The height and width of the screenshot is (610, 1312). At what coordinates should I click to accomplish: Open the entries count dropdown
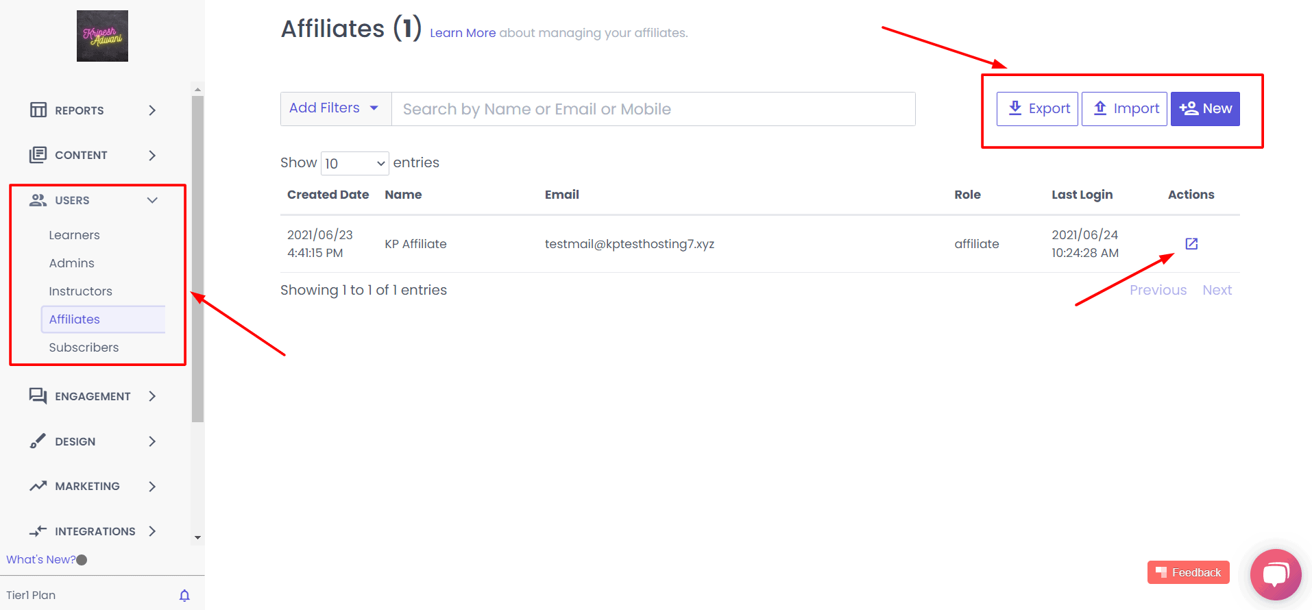point(354,163)
